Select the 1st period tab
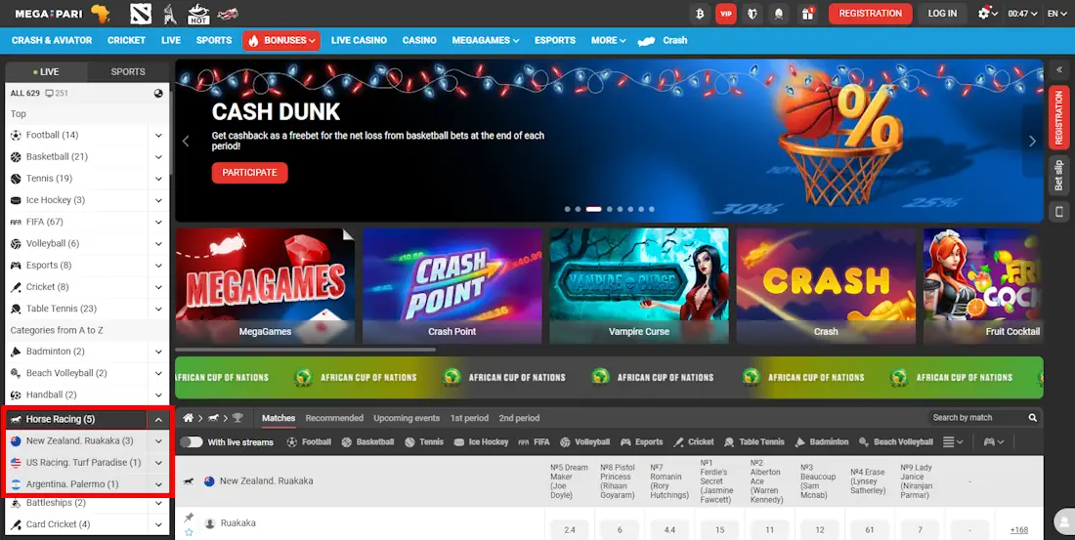 470,417
